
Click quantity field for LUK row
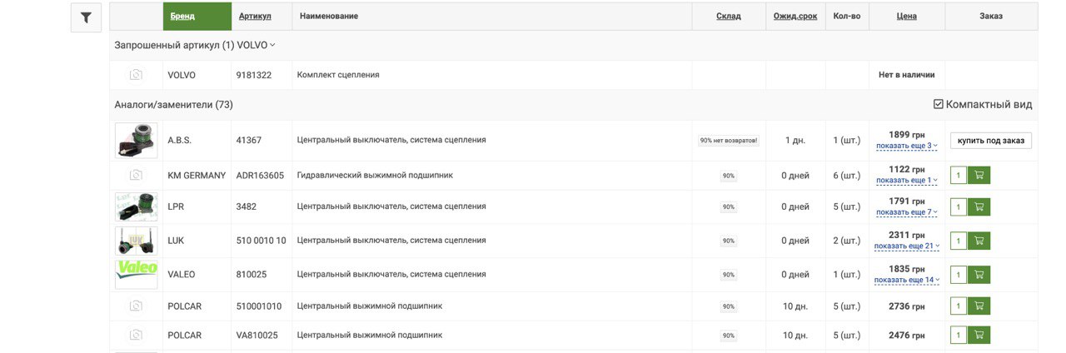pos(959,241)
